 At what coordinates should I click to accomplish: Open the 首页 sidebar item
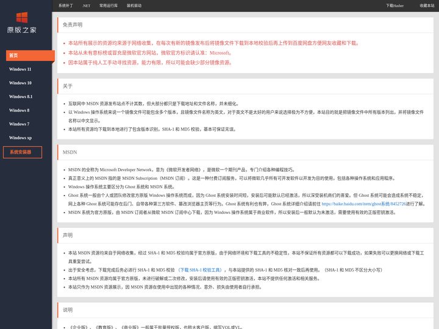(x=30, y=55)
